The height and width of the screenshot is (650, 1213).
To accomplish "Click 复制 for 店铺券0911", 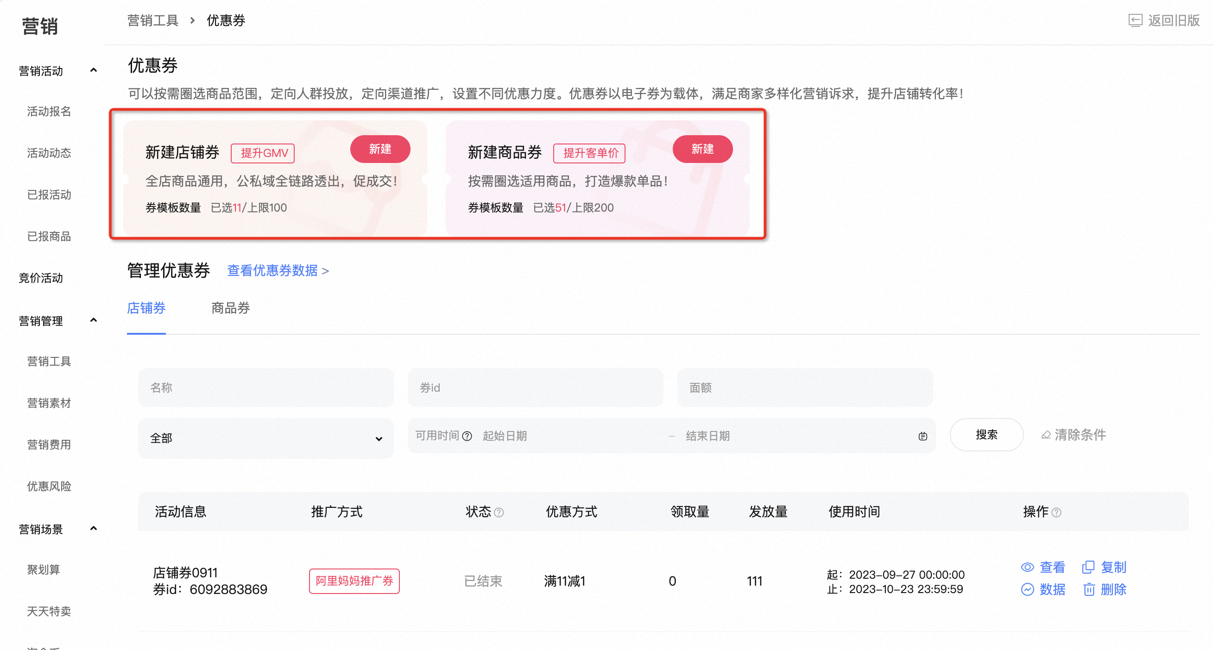I will (1113, 567).
